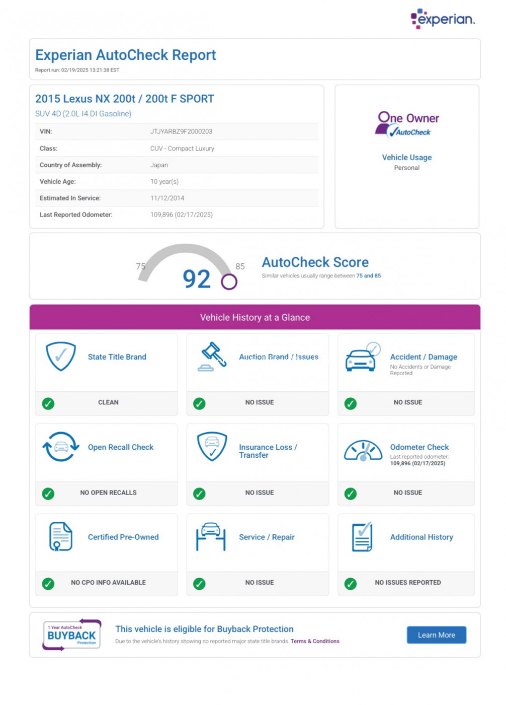Click green check under Odometer Check
Image resolution: width=506 pixels, height=705 pixels.
(x=351, y=493)
